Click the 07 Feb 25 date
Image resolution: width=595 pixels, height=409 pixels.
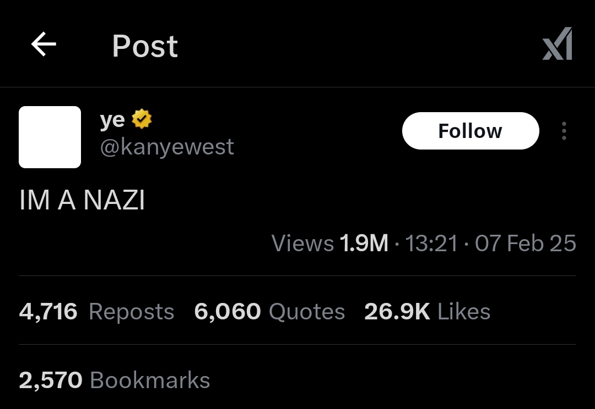526,243
